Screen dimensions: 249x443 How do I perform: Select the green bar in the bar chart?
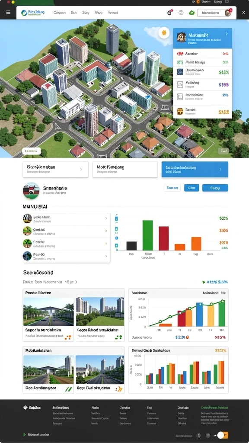[148, 235]
